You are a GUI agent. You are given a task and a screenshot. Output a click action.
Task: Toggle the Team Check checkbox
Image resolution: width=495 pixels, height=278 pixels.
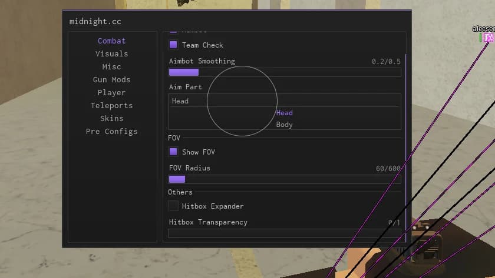pyautogui.click(x=173, y=45)
